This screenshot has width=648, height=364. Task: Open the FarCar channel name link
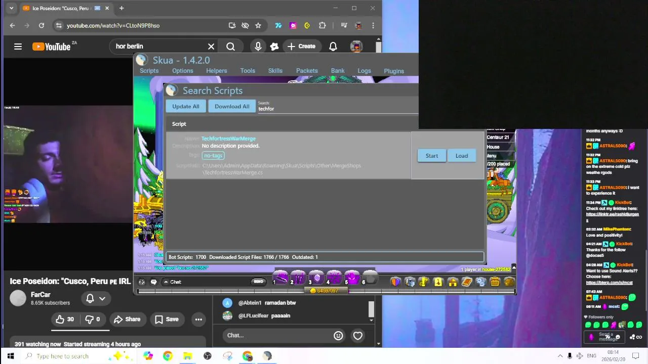pos(40,295)
